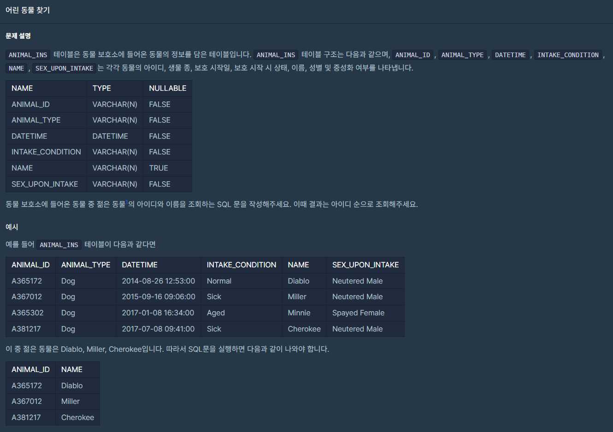Click the DATETIME type cell in schema table
Viewport: 613px width, 432px height.
pos(110,136)
